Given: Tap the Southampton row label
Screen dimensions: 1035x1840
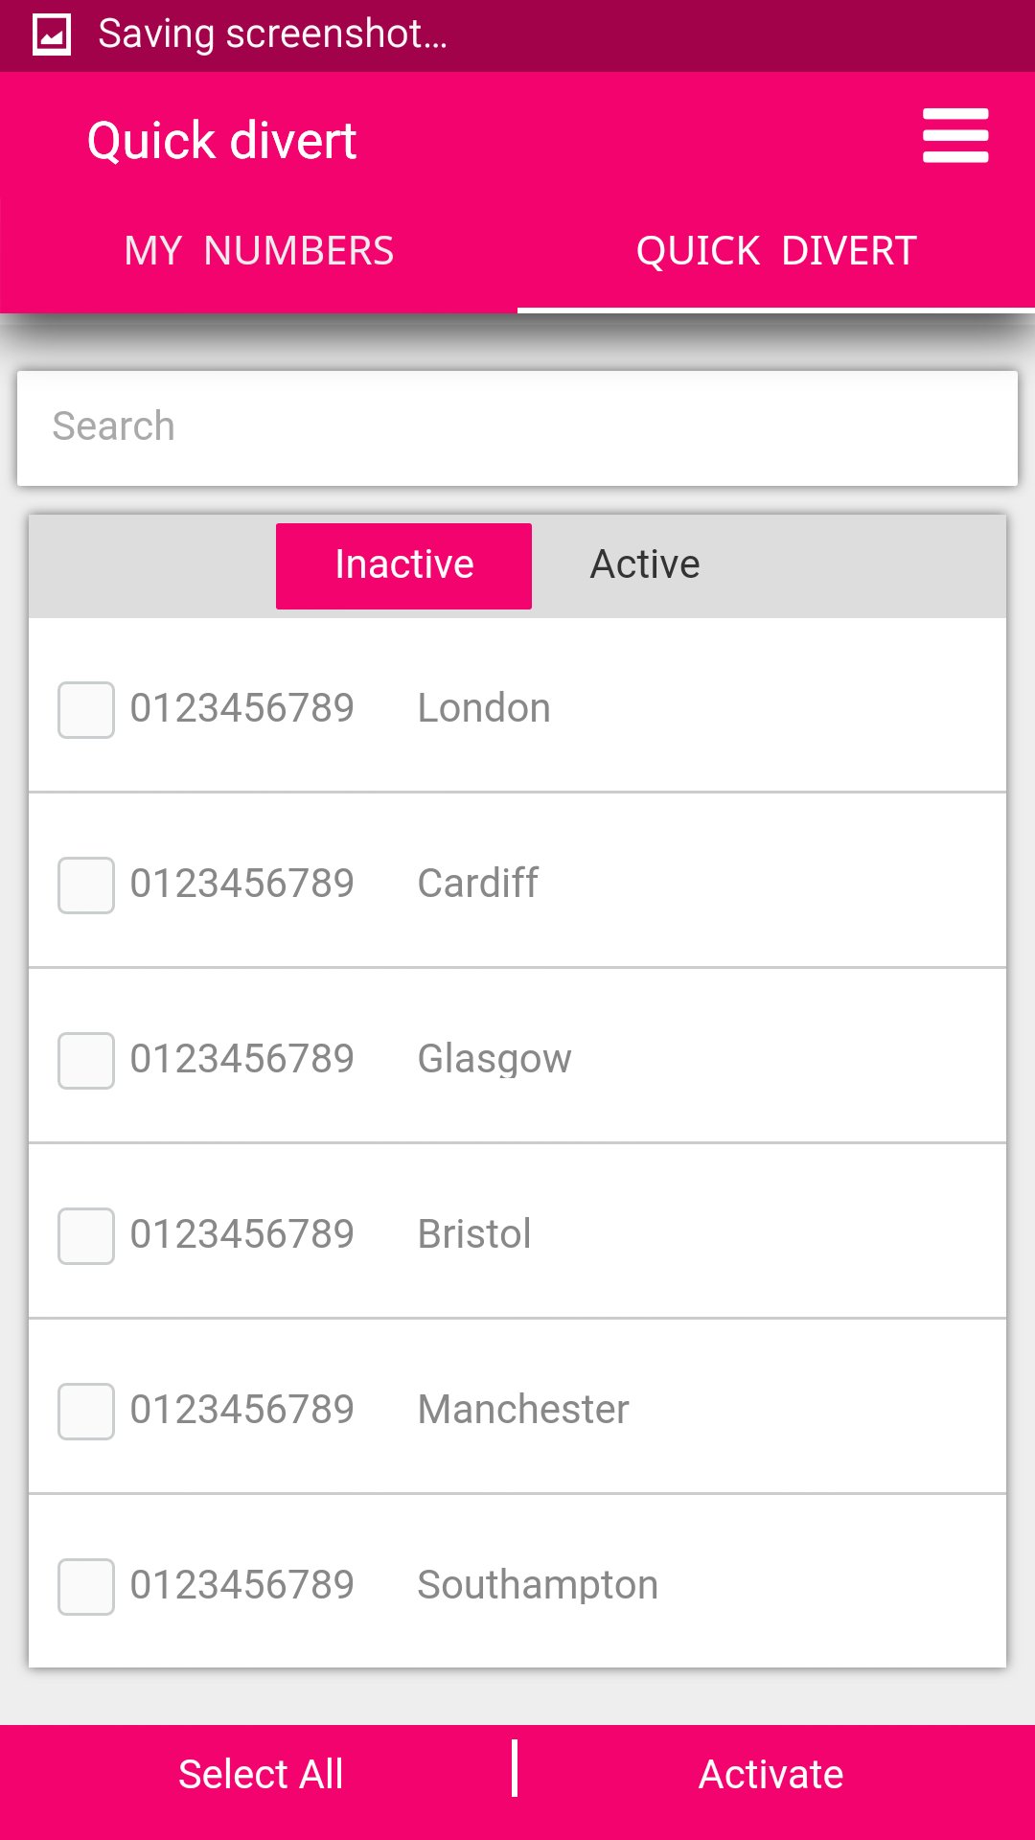Looking at the screenshot, I should pyautogui.click(x=538, y=1585).
